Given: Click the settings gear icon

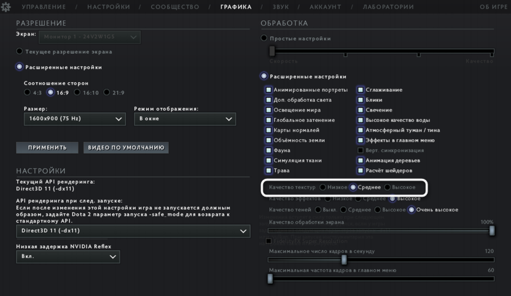Looking at the screenshot, I should pyautogui.click(x=7, y=7).
